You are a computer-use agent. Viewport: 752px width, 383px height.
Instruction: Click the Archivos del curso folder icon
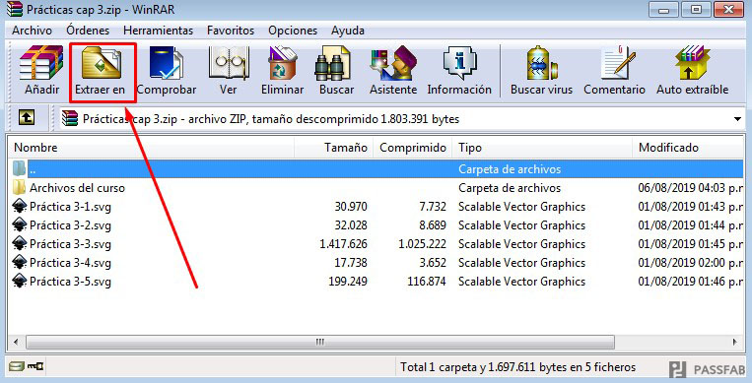(19, 187)
